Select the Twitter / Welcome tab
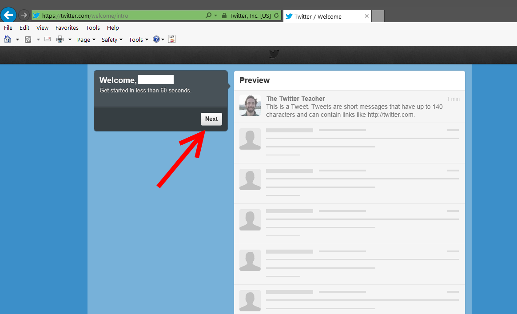517x314 pixels. [x=323, y=16]
